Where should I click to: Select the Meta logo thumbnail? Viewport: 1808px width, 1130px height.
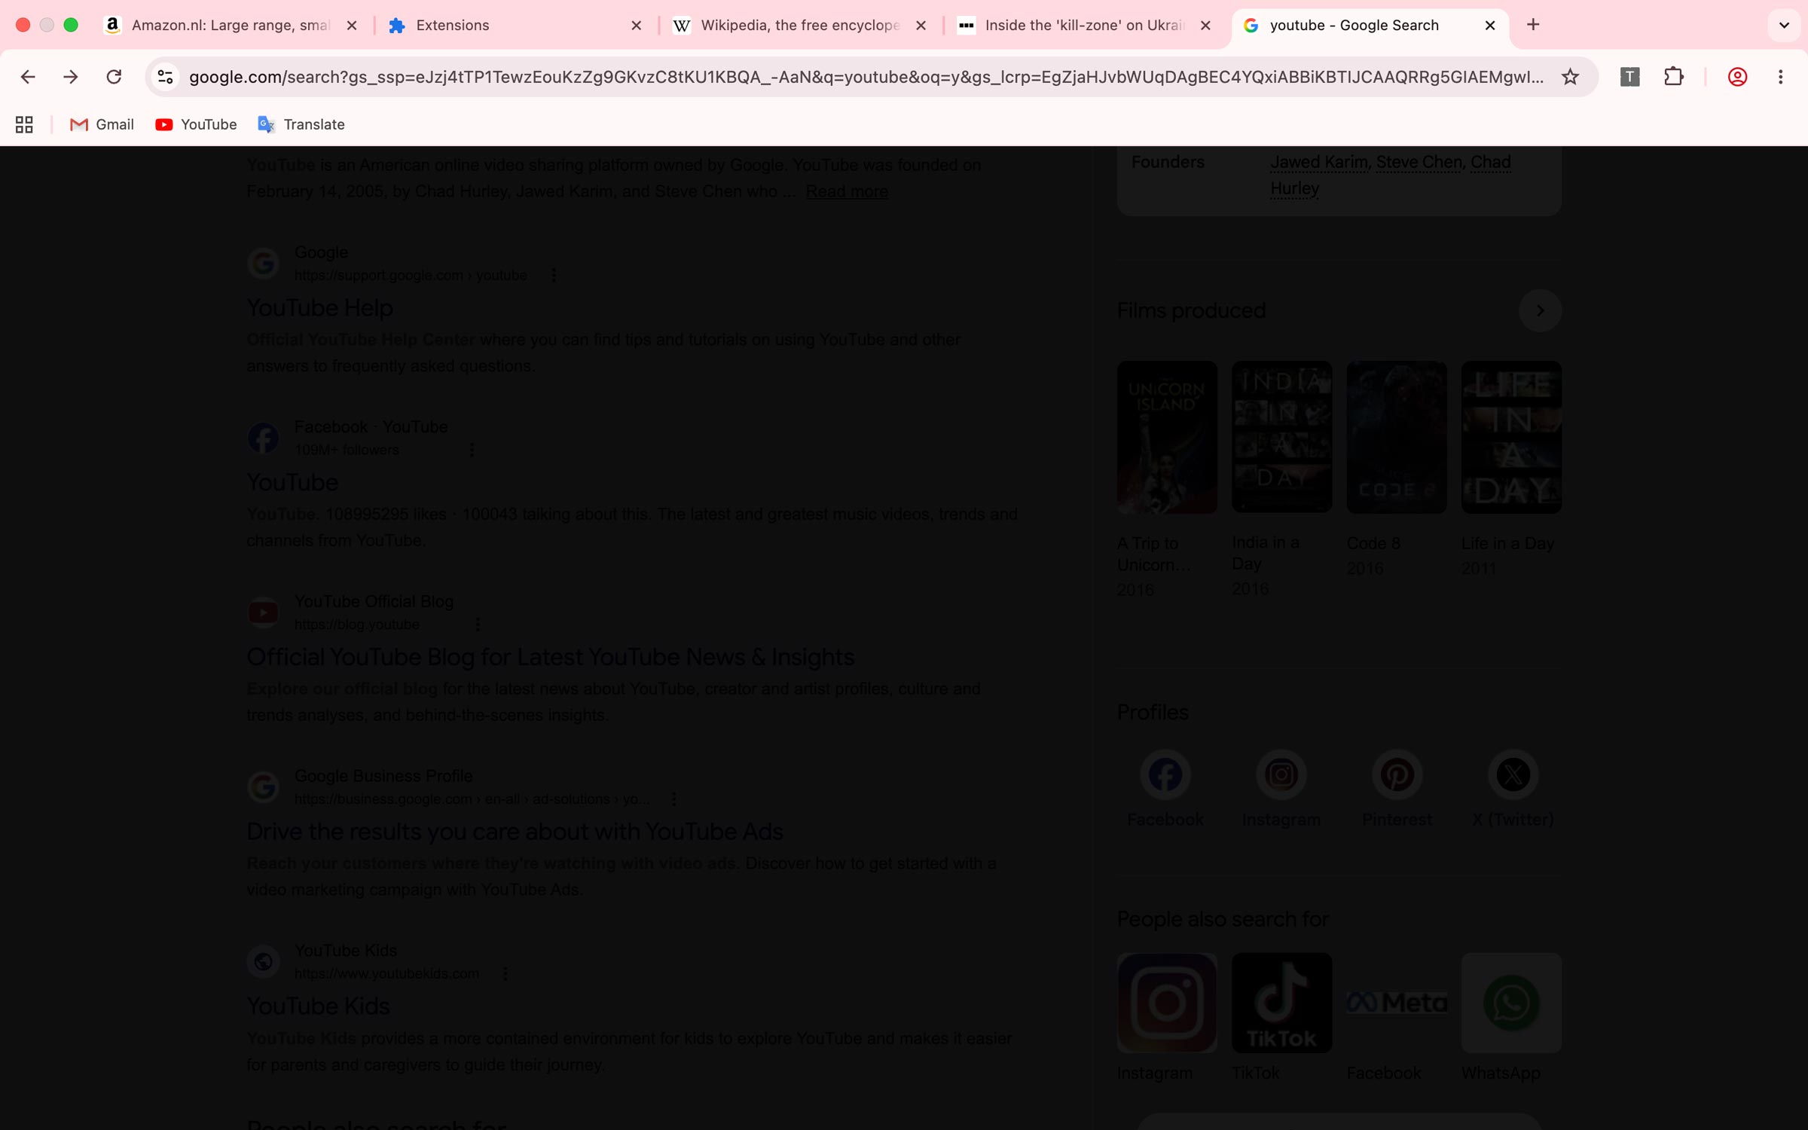pos(1397,1003)
